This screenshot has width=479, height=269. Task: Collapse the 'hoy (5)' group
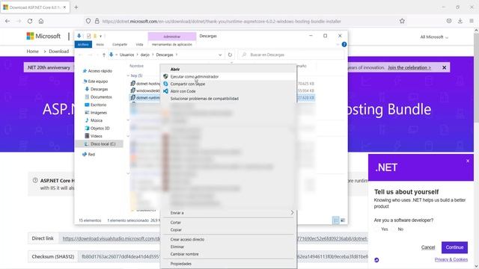(128, 75)
